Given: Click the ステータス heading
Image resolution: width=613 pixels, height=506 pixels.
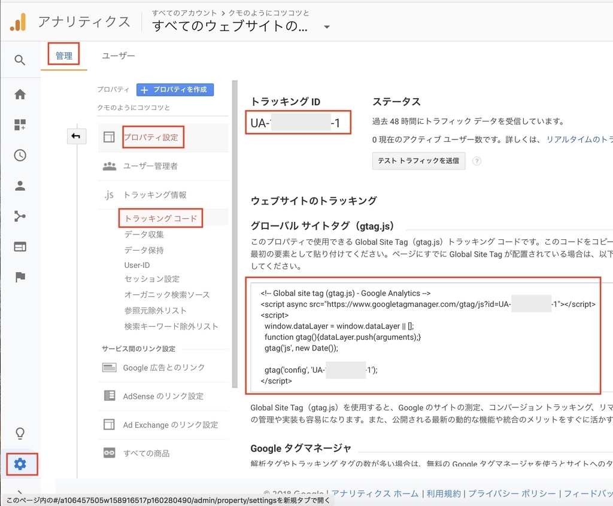Looking at the screenshot, I should click(396, 102).
